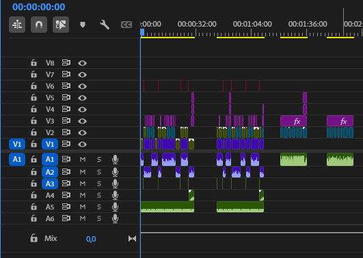Toggle sync lock on track A1

[x=66, y=159]
